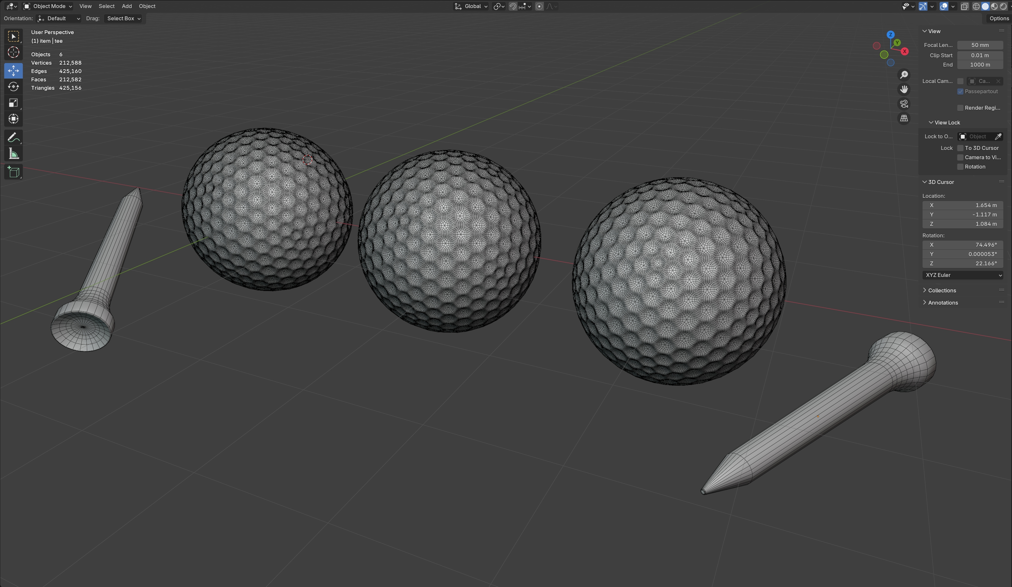Click the Focal Length 50 mm field
This screenshot has width=1012, height=587.
(x=980, y=45)
